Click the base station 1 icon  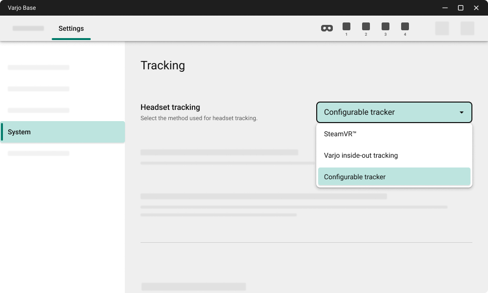(x=346, y=28)
